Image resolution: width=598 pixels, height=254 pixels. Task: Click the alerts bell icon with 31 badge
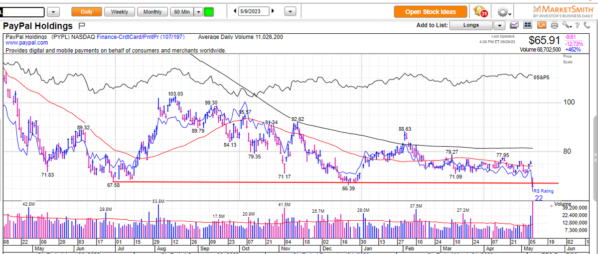point(481,11)
